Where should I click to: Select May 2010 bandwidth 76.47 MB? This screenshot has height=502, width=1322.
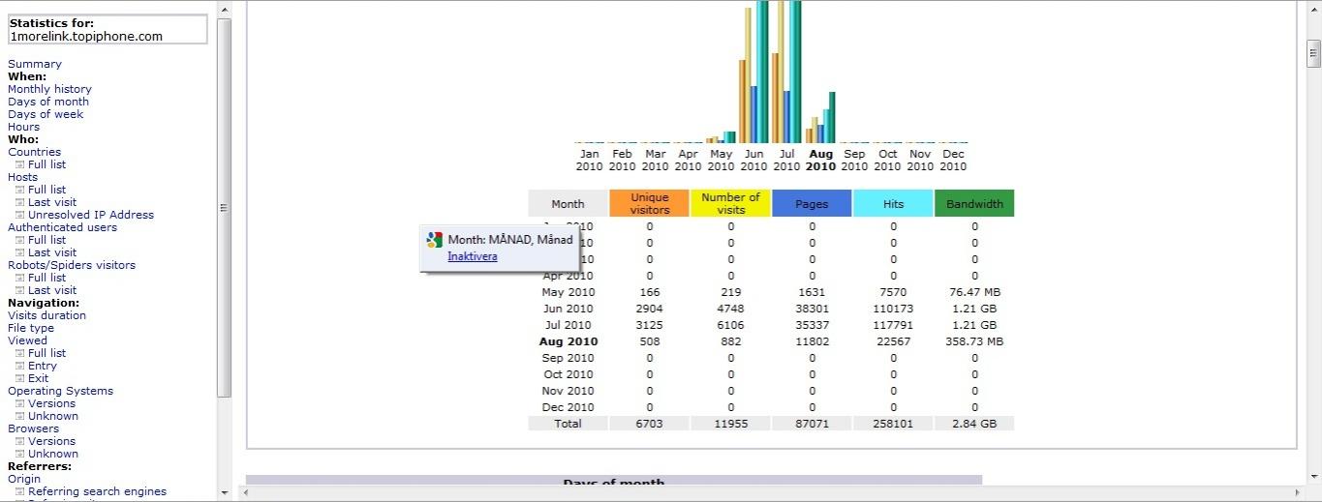pyautogui.click(x=974, y=292)
